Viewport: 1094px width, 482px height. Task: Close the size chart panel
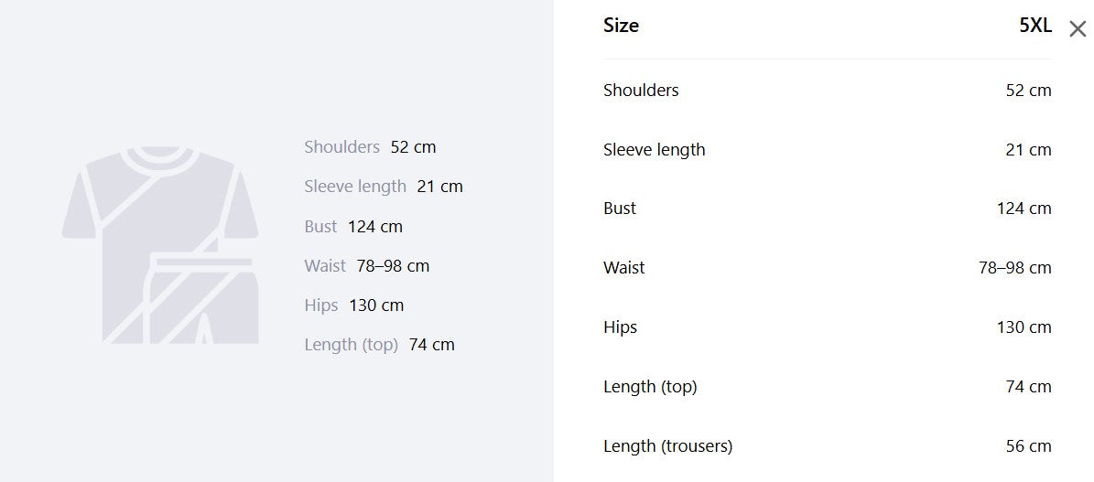[1078, 28]
